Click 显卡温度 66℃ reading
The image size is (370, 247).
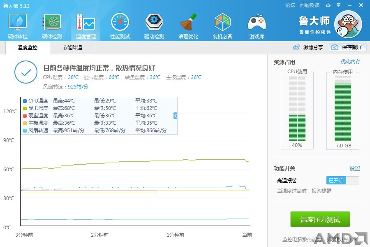102,77
